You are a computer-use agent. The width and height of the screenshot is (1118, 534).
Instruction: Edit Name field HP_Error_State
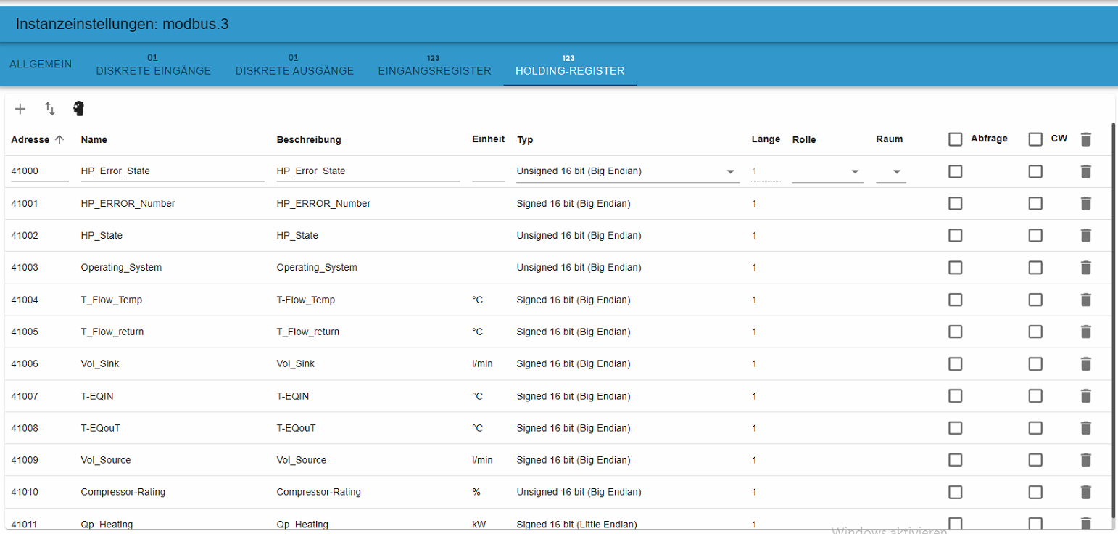tap(173, 172)
